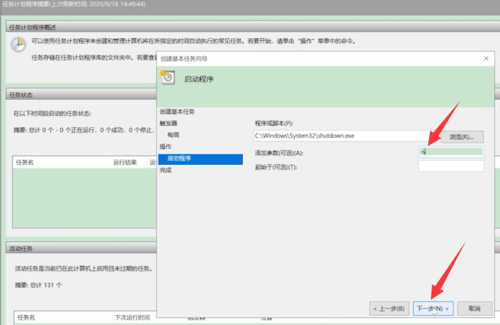
Task: Cancel the wizard with 取消 button
Action: (x=475, y=308)
